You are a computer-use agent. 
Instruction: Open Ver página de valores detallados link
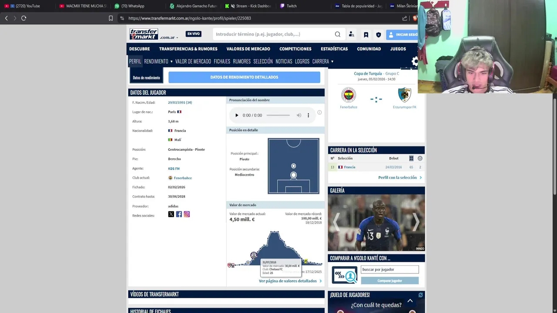point(290,281)
